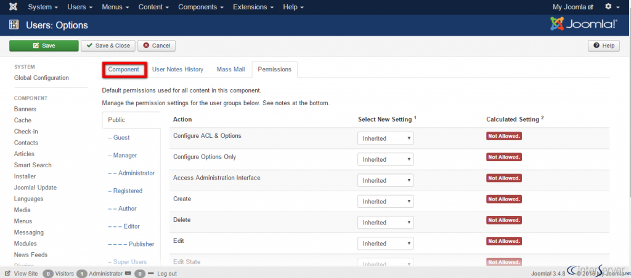Click Not Allowed badge for Configure ACL & Options

(504, 136)
